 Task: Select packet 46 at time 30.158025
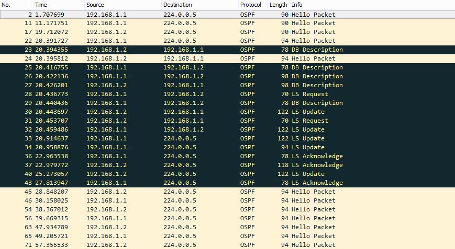[227, 200]
